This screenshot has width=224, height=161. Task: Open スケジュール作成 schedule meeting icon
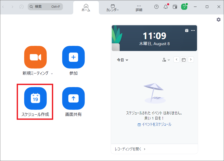(x=35, y=98)
